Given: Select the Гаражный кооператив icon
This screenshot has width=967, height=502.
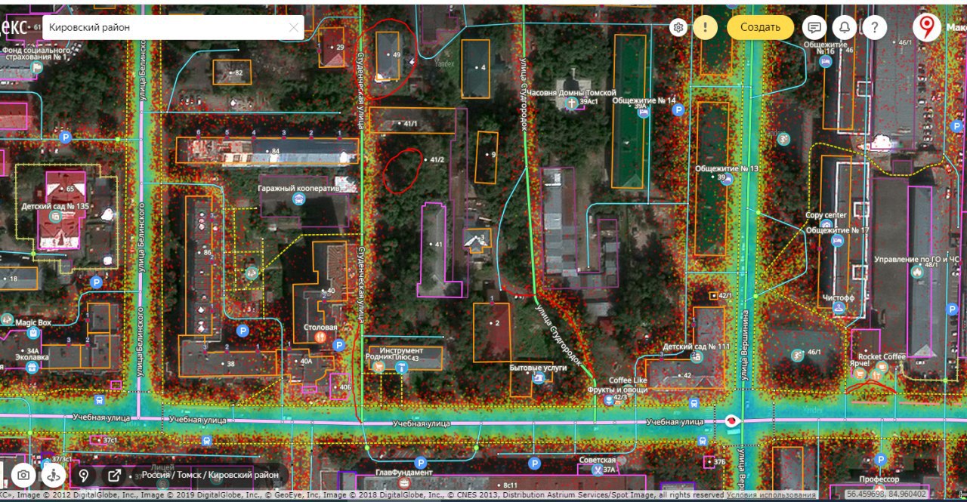Looking at the screenshot, I should click(298, 199).
